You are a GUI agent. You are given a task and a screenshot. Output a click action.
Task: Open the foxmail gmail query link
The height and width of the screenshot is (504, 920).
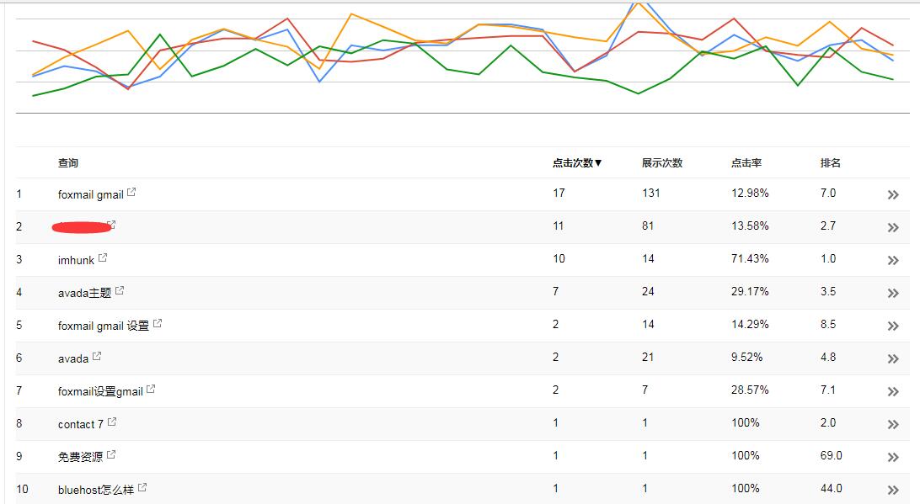pyautogui.click(x=90, y=194)
